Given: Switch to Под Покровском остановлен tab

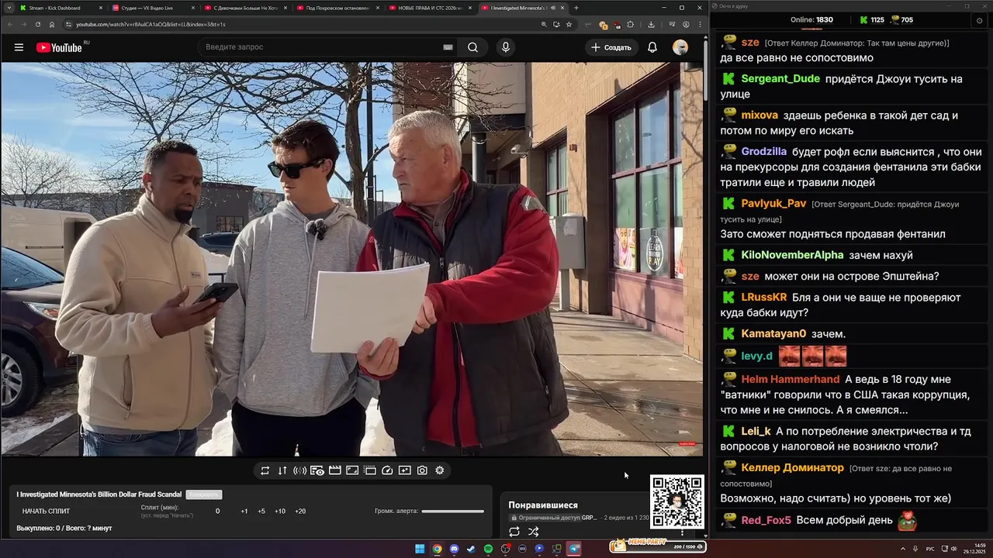Looking at the screenshot, I should point(337,8).
